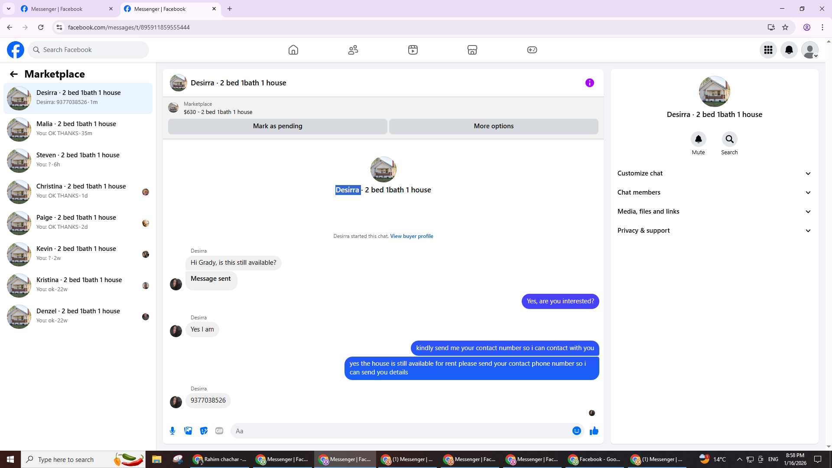The image size is (832, 468).
Task: Open Facebook notifications bell
Action: click(x=789, y=50)
